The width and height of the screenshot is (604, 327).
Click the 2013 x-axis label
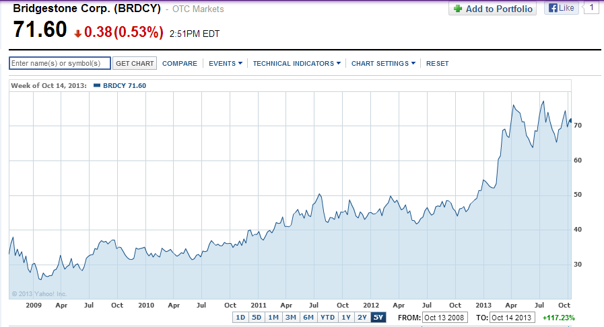click(483, 305)
